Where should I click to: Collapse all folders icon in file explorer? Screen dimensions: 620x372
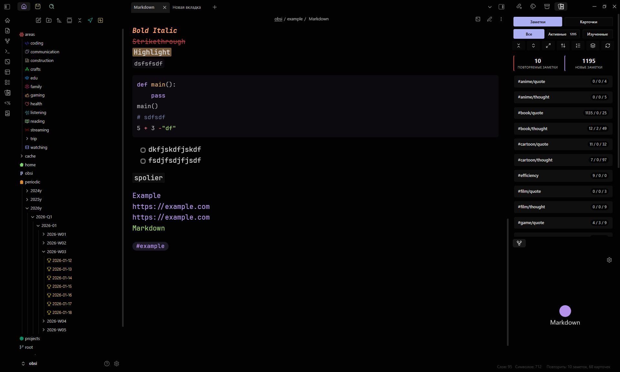click(80, 20)
